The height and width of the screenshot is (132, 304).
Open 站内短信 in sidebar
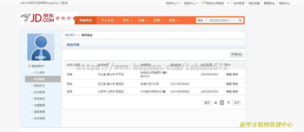coord(40,92)
